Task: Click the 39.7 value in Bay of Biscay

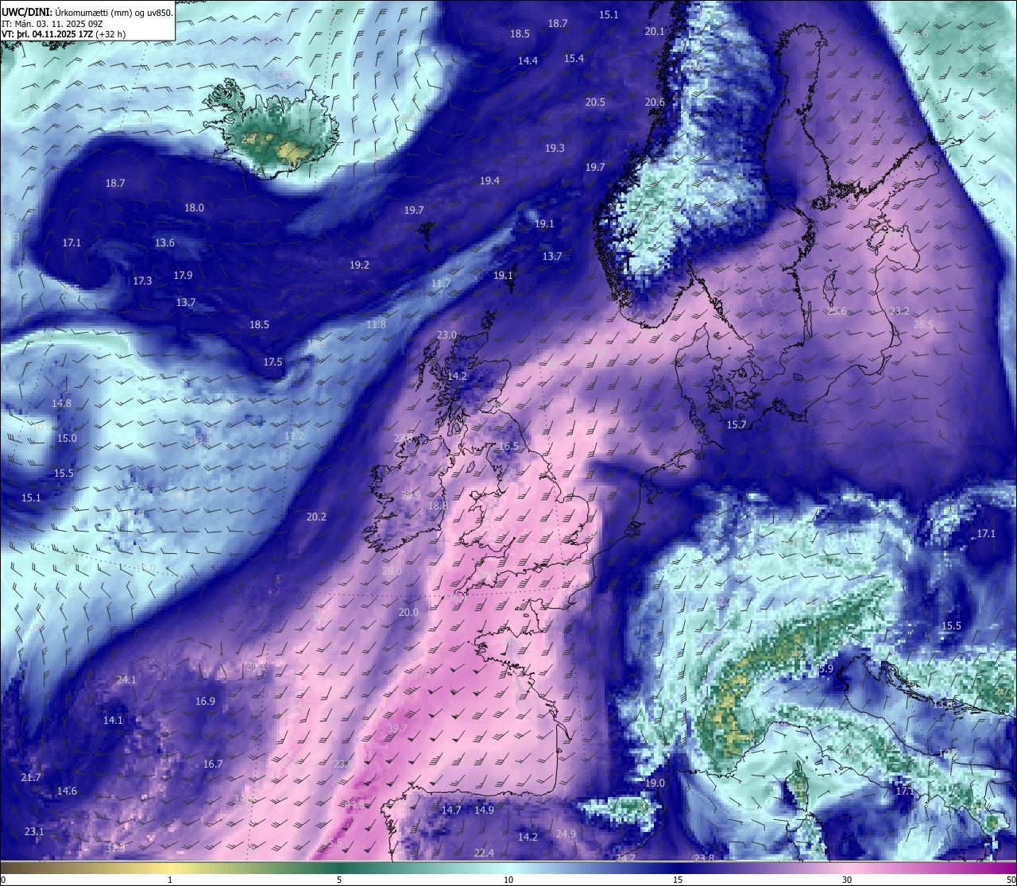Action: (397, 729)
